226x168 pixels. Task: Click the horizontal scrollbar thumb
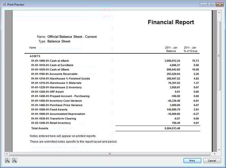110,154
